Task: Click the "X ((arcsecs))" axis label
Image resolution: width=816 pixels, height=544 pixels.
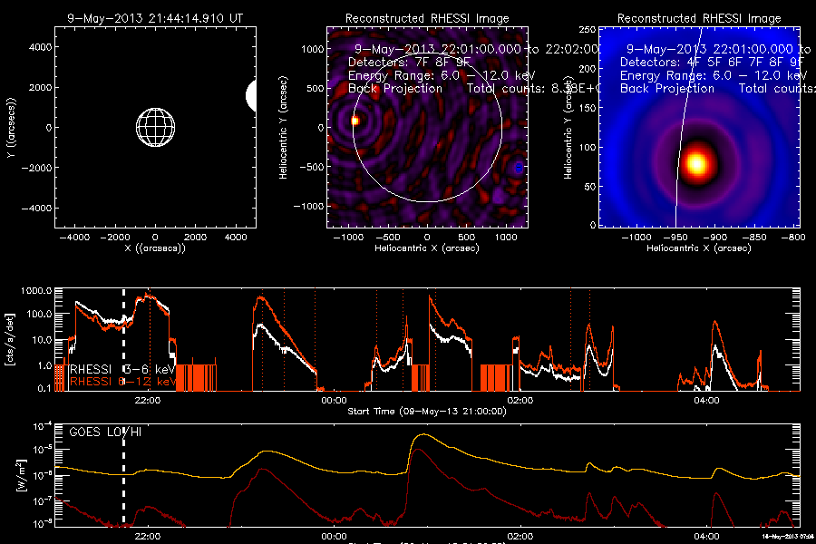Action: 155,248
